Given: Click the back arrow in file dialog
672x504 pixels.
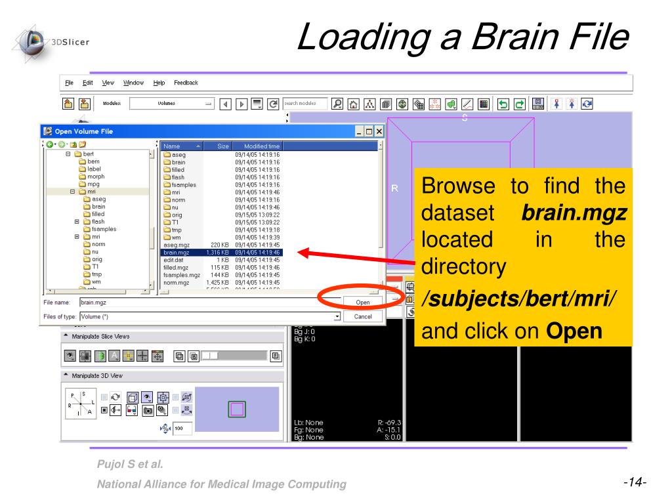Looking at the screenshot, I should pyautogui.click(x=50, y=144).
